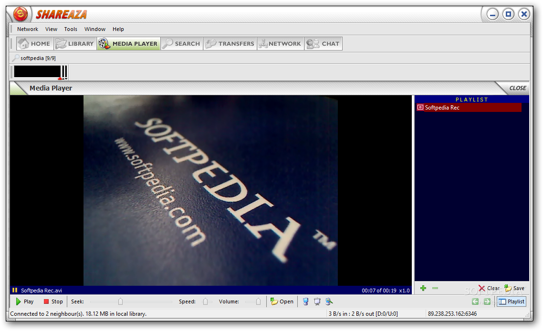Click the Volume slider handle
The image size is (543, 331).
[x=258, y=301]
